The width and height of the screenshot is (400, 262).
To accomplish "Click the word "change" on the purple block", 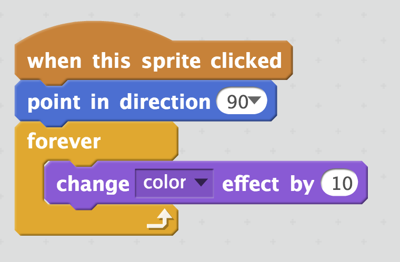I will 93,184.
